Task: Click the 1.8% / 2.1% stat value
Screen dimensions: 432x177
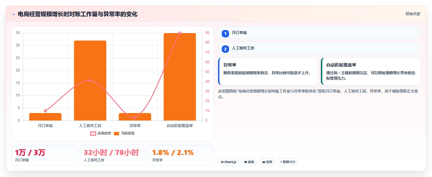Action: [173, 153]
